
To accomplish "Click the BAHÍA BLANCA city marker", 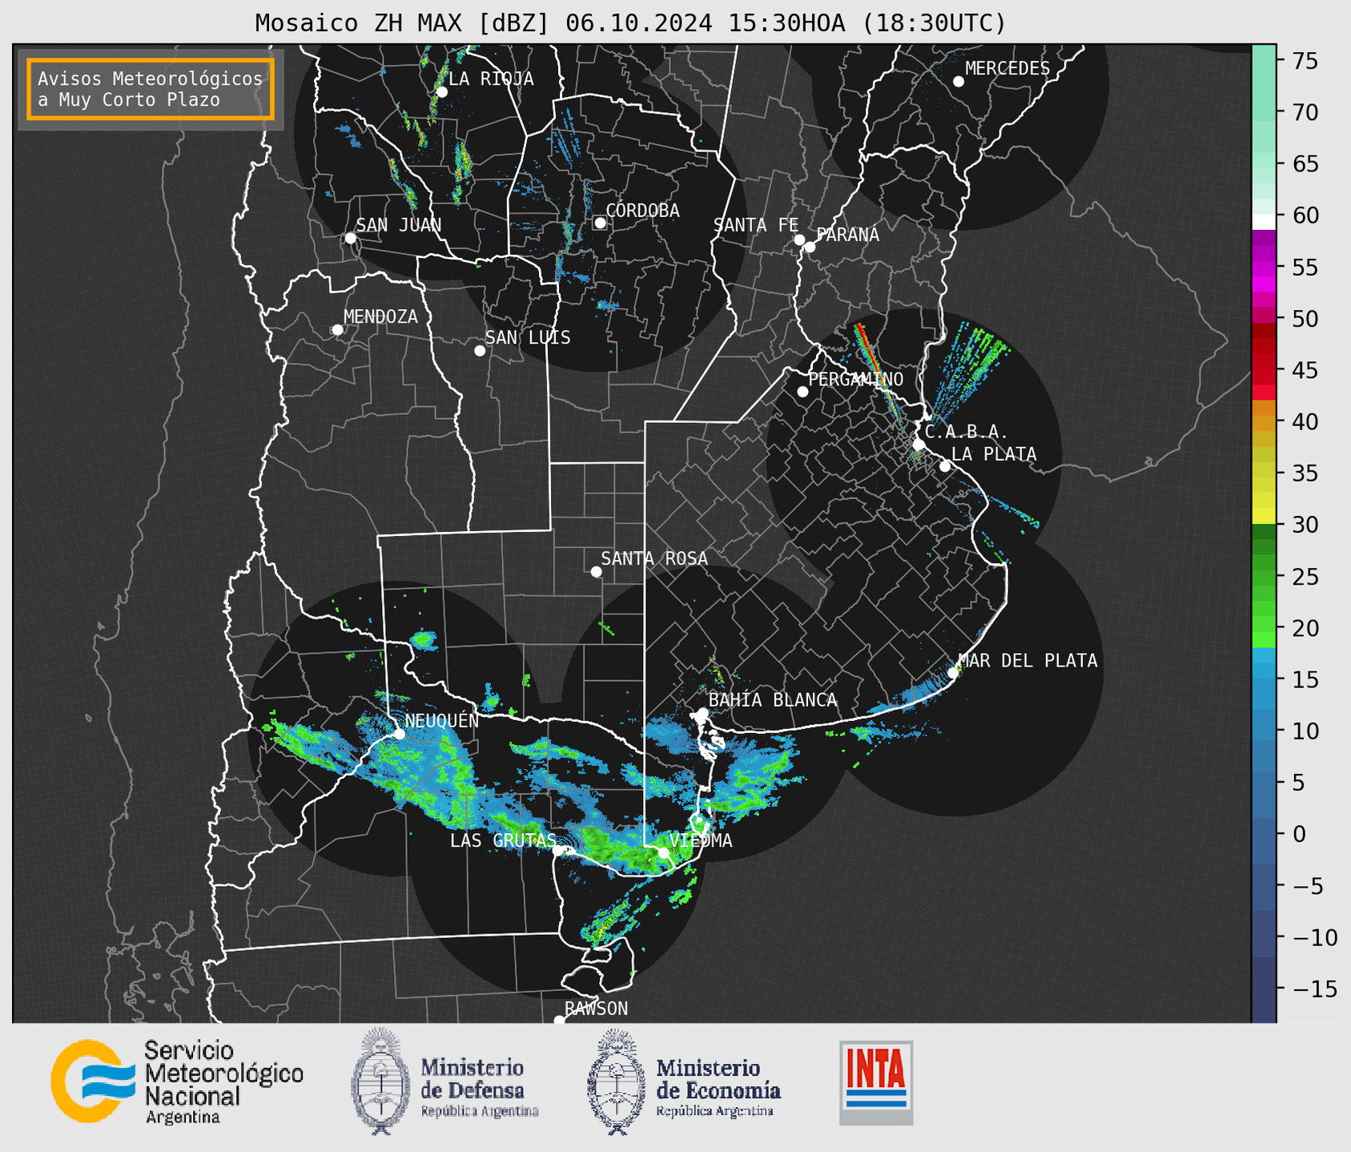I will (702, 713).
